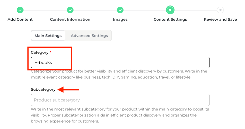Open the Main Settings tab
This screenshot has width=245, height=129.
point(48,35)
